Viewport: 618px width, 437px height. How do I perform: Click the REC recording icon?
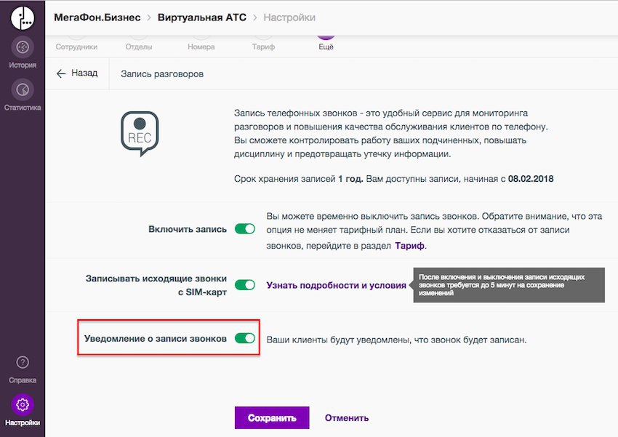pos(140,134)
